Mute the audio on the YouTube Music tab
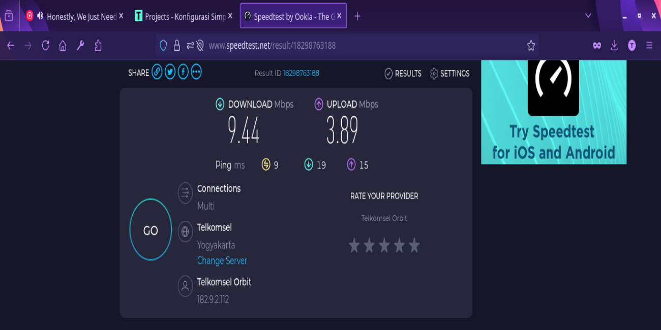Viewport: 661px width, 330px height. [x=40, y=16]
